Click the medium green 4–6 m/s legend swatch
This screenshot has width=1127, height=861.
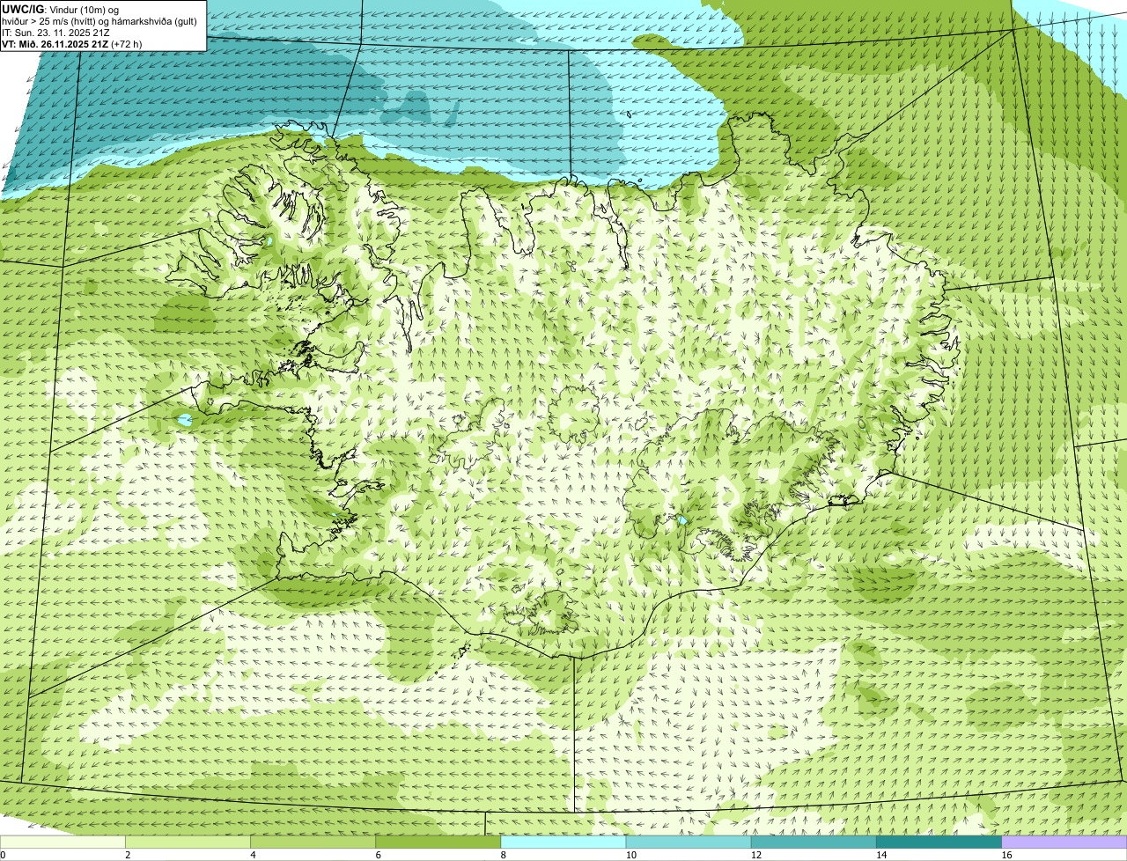tap(313, 843)
